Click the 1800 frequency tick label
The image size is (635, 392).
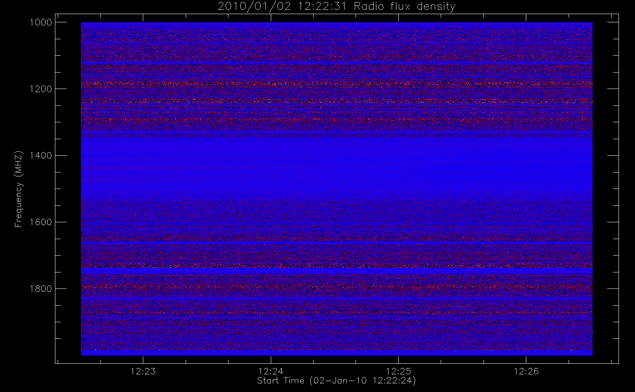(x=41, y=289)
